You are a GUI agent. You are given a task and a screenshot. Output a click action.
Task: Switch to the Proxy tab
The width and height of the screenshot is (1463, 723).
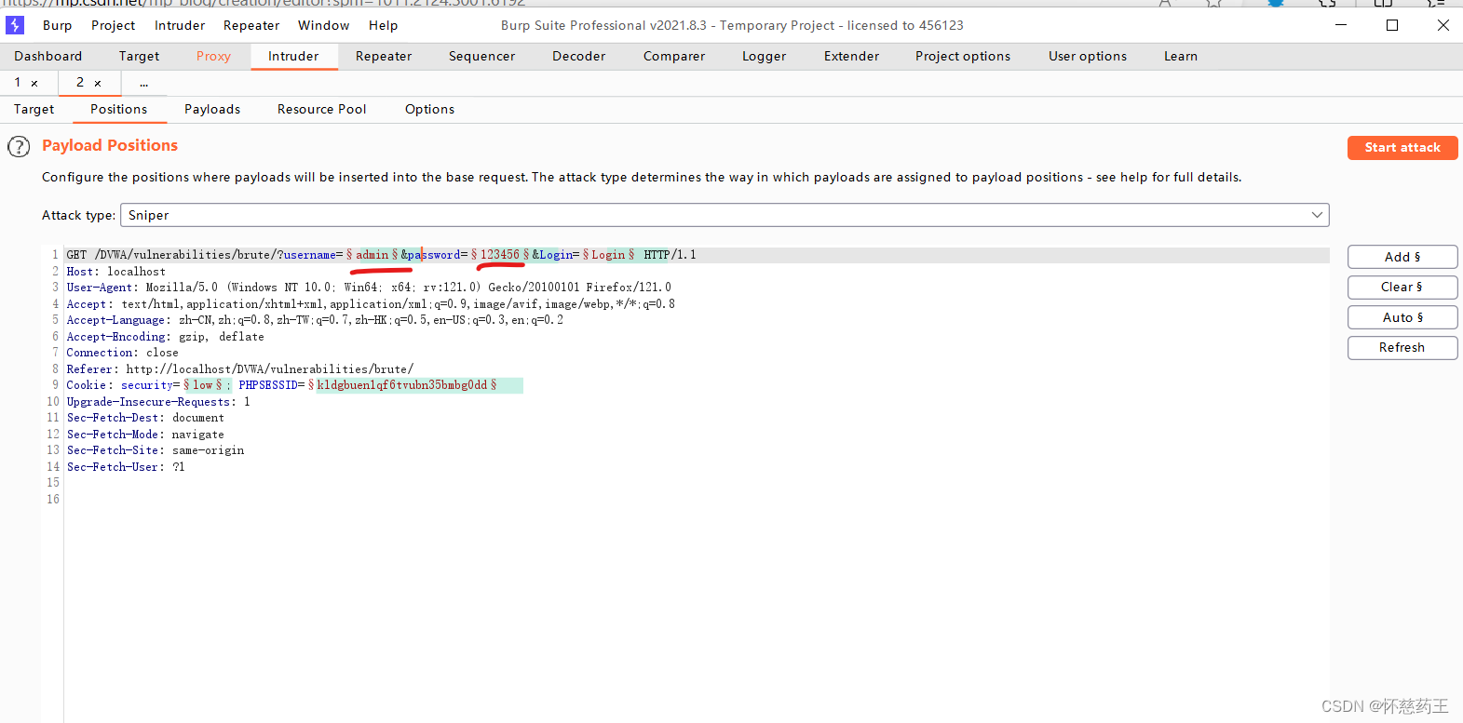[x=213, y=56]
